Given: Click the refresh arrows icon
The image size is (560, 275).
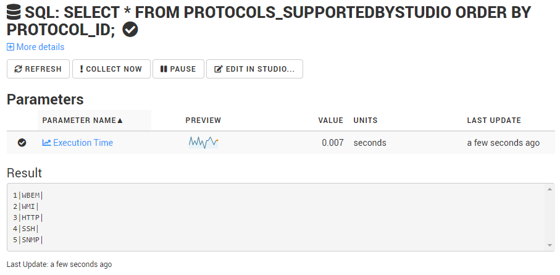Looking at the screenshot, I should click(x=18, y=69).
